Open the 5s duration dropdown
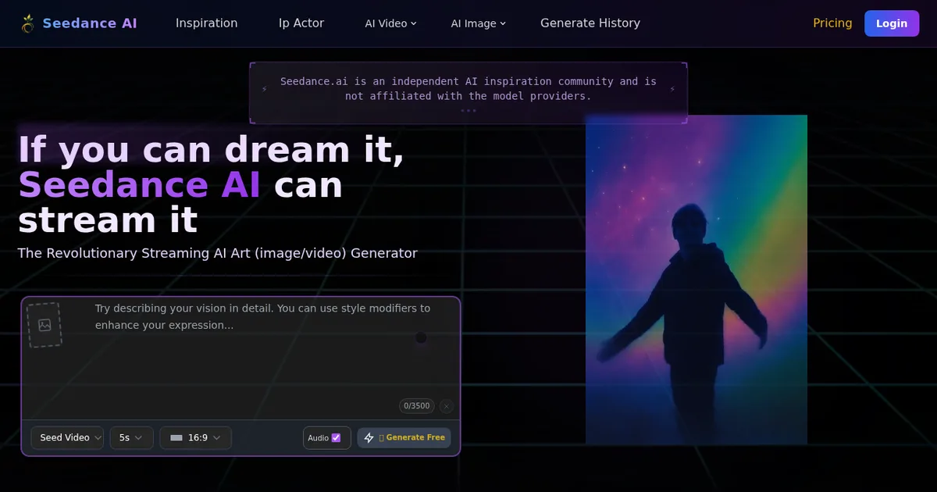 coord(131,438)
